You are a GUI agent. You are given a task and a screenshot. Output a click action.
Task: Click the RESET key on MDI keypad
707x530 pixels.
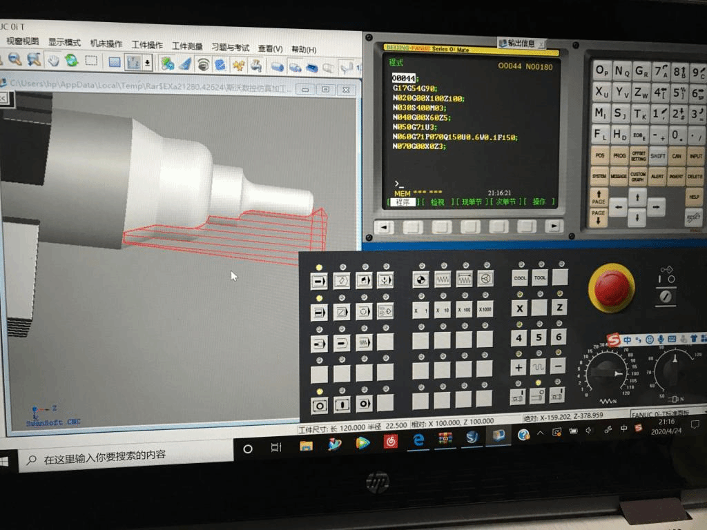[x=693, y=217]
